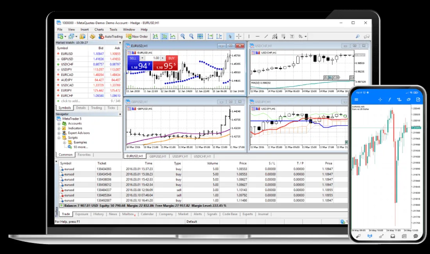The height and width of the screenshot is (254, 430).
Task: Open the Indicators list from the toolbar
Action: click(x=93, y=36)
